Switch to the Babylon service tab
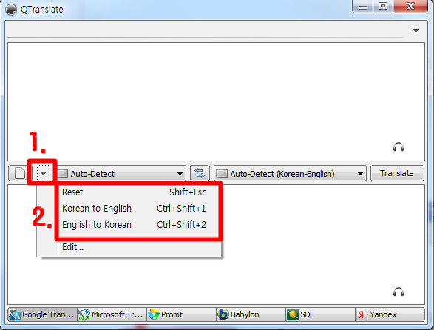 [x=251, y=314]
